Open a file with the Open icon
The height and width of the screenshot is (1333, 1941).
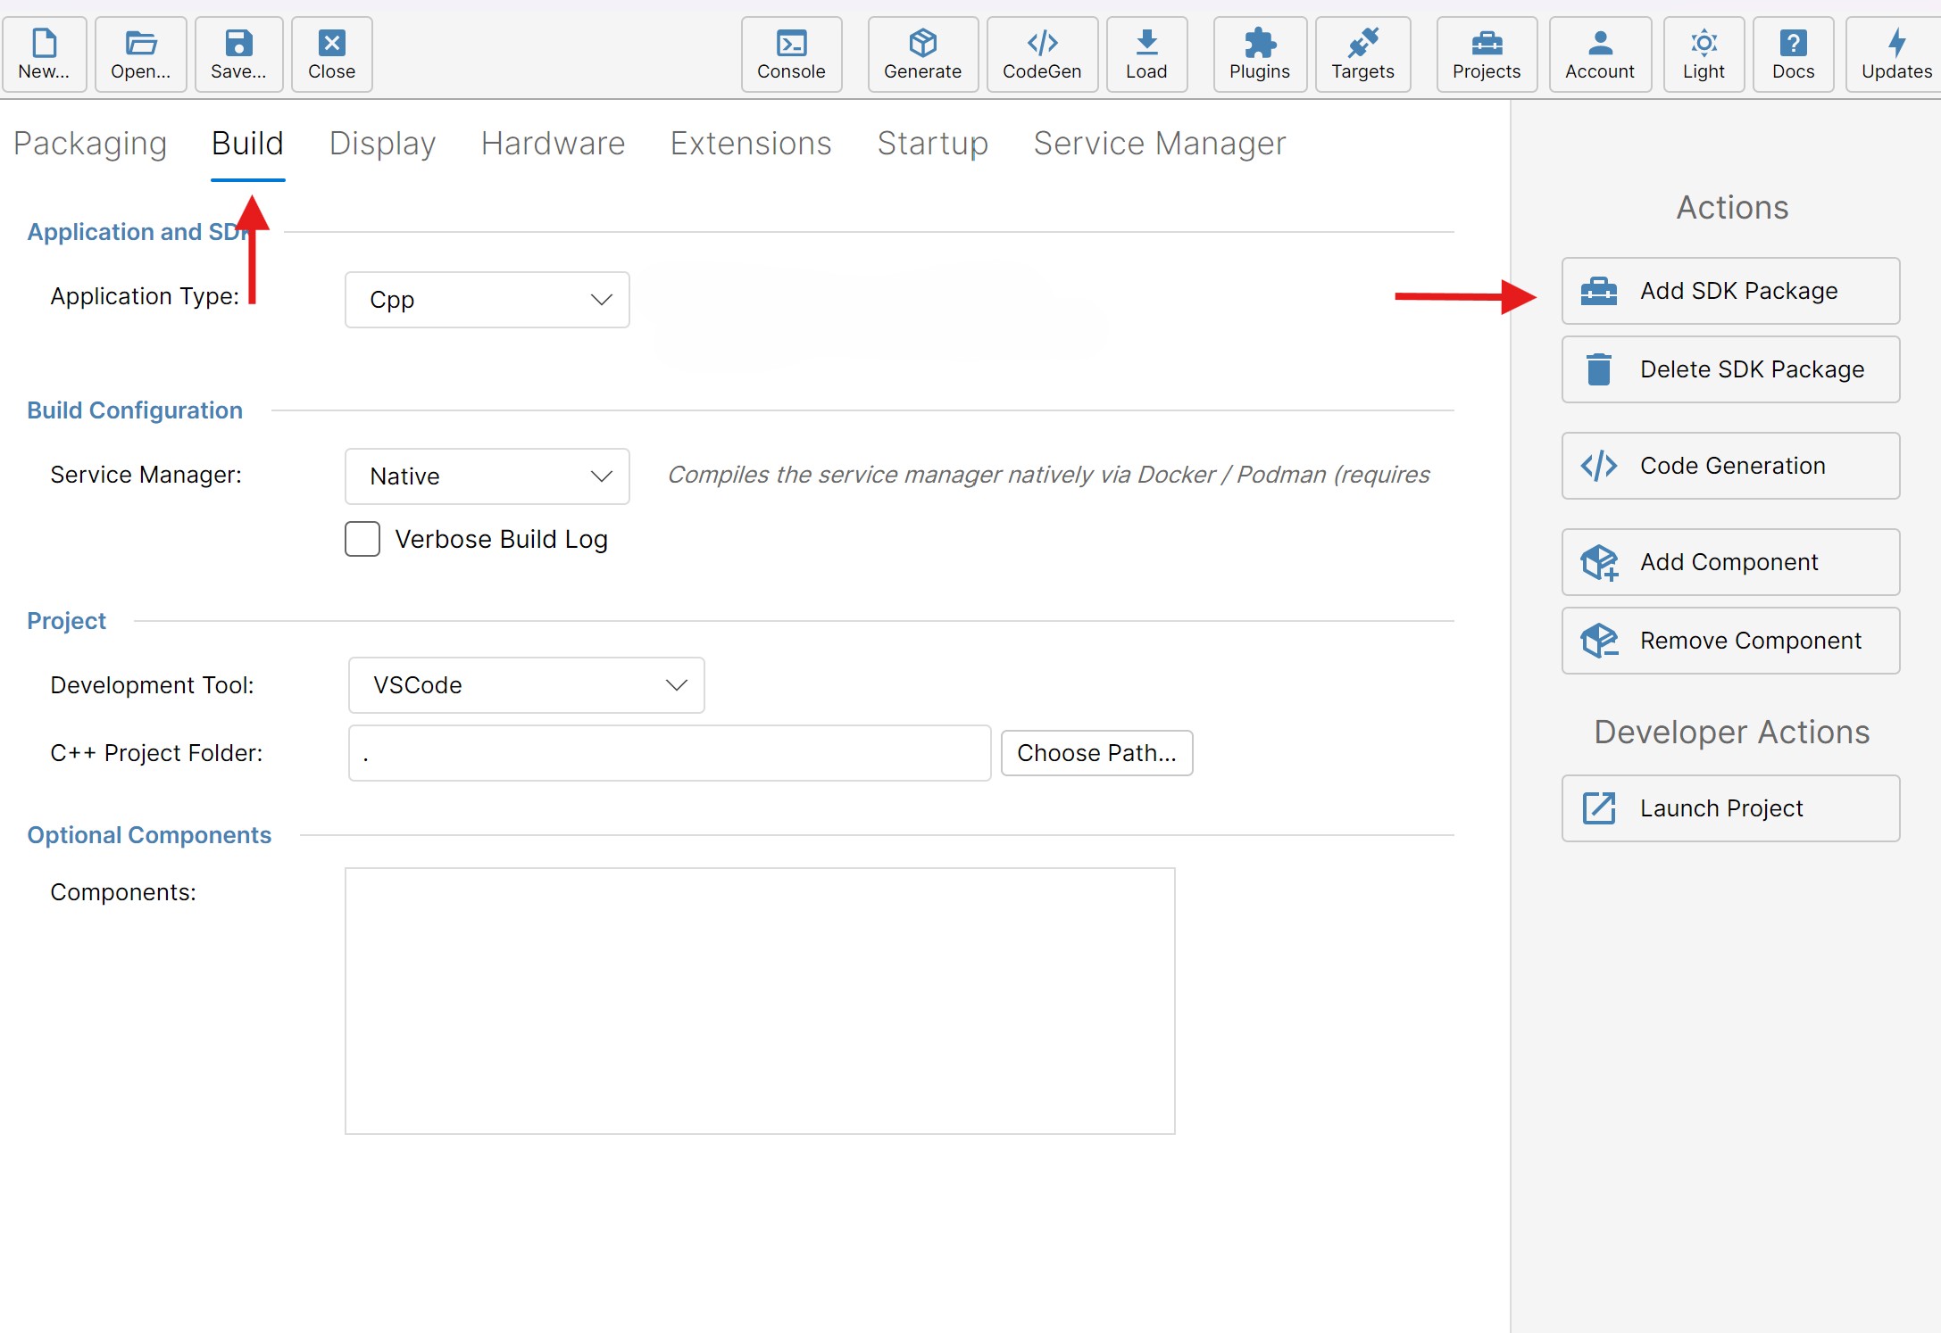pyautogui.click(x=141, y=54)
